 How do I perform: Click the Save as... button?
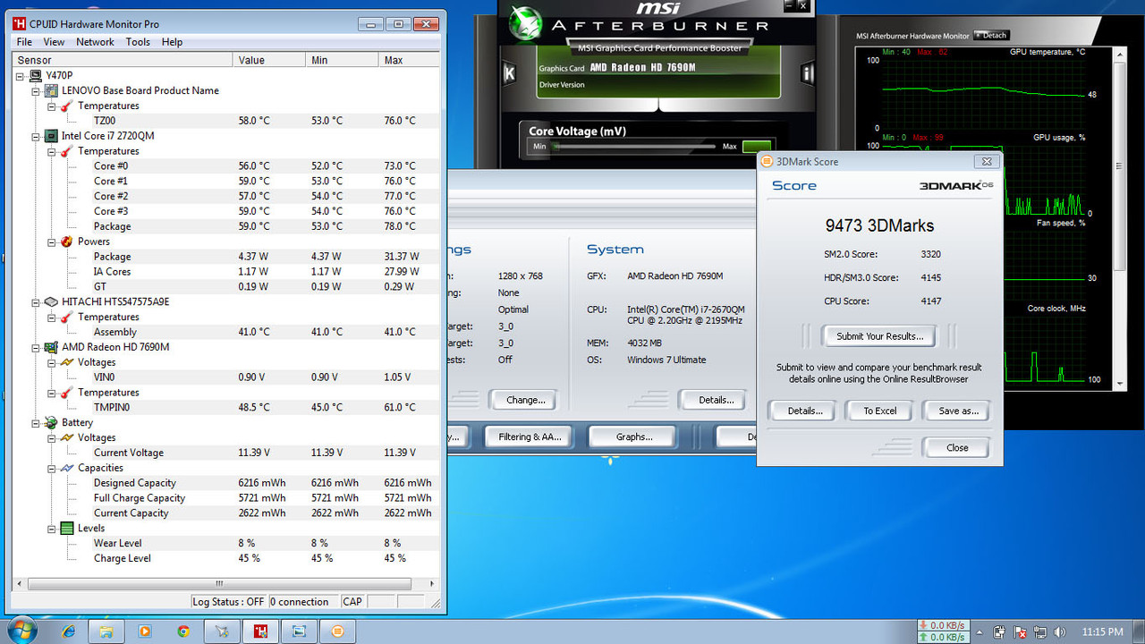point(958,411)
